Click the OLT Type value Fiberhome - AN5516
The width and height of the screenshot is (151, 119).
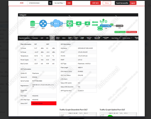84,64
